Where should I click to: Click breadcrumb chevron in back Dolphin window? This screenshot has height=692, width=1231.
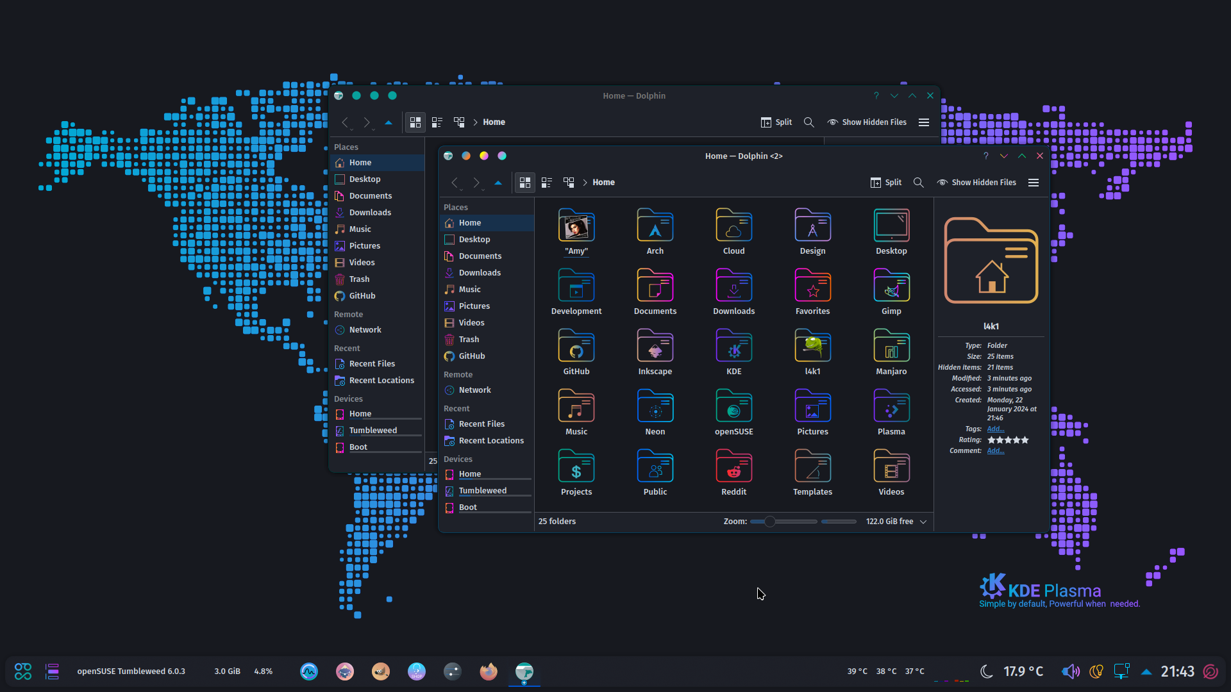tap(475, 122)
